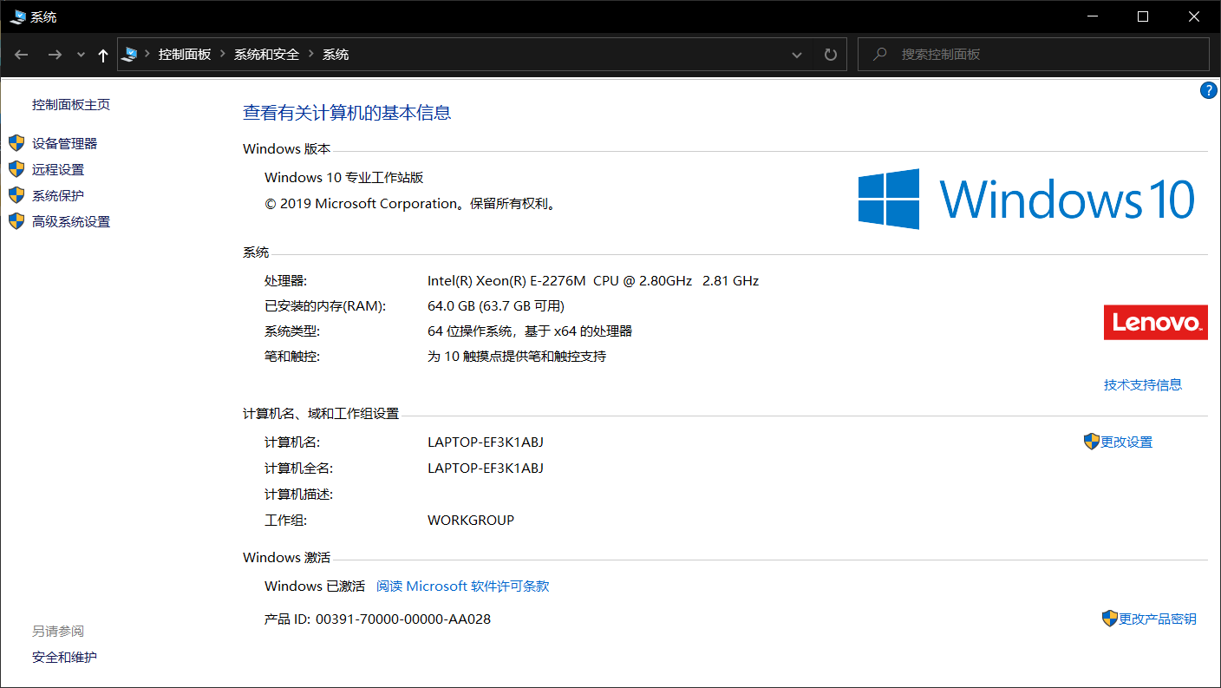Click 更改产品密钥 link
Screen dimensions: 1221x688
pyautogui.click(x=1158, y=619)
